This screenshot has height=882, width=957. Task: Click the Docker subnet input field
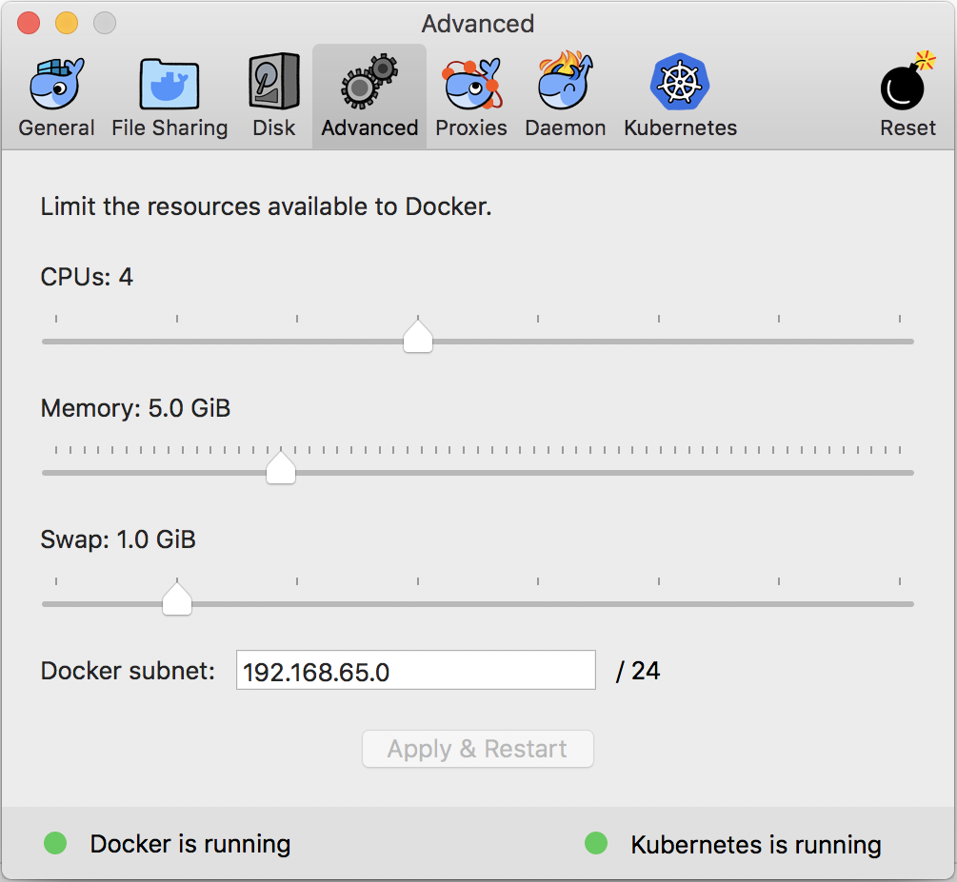point(415,671)
